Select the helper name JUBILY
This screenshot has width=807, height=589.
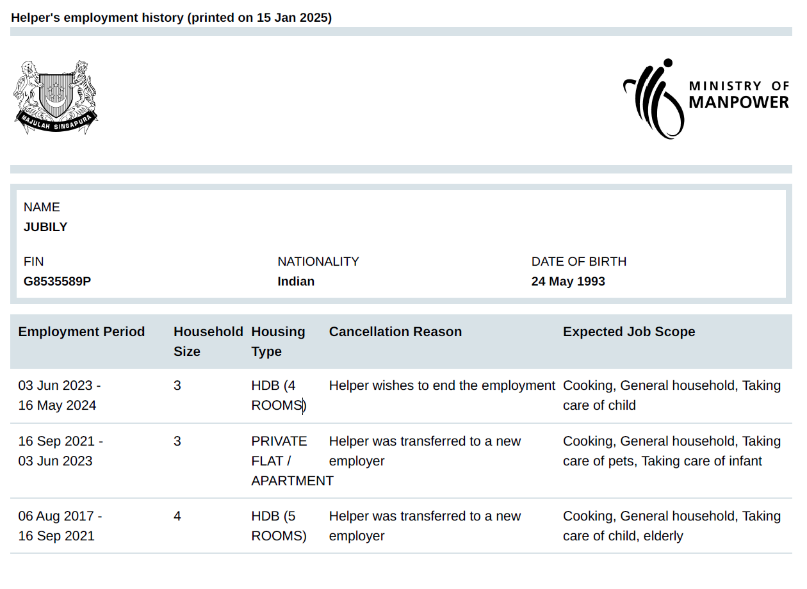[45, 227]
